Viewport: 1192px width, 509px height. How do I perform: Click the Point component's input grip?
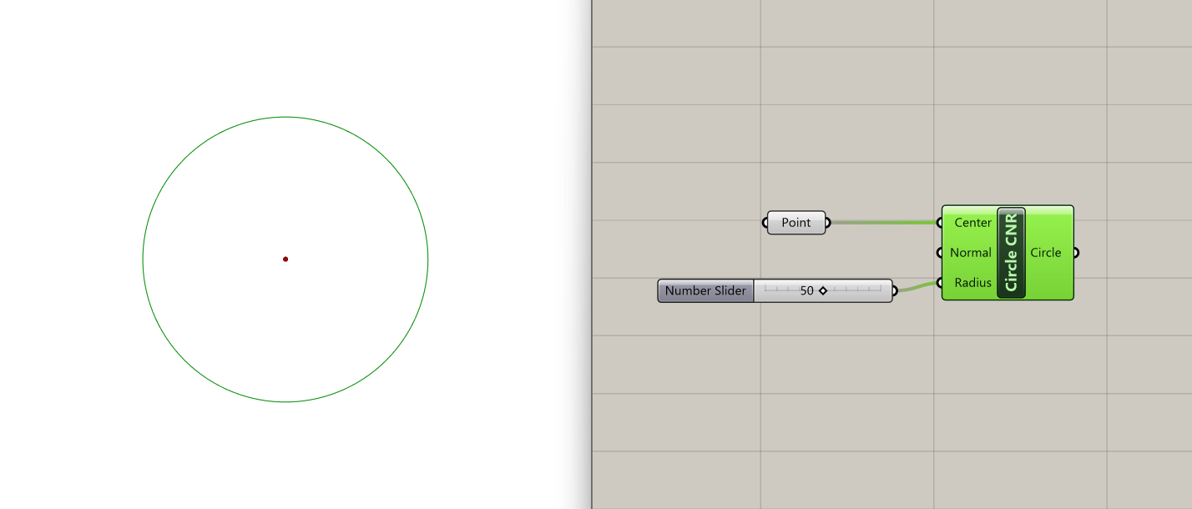[x=765, y=223]
